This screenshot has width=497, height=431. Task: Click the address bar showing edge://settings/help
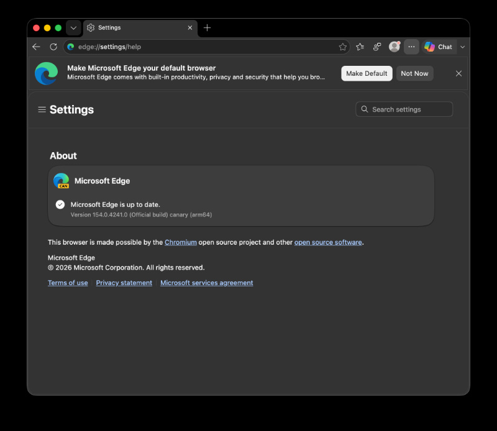coord(206,47)
